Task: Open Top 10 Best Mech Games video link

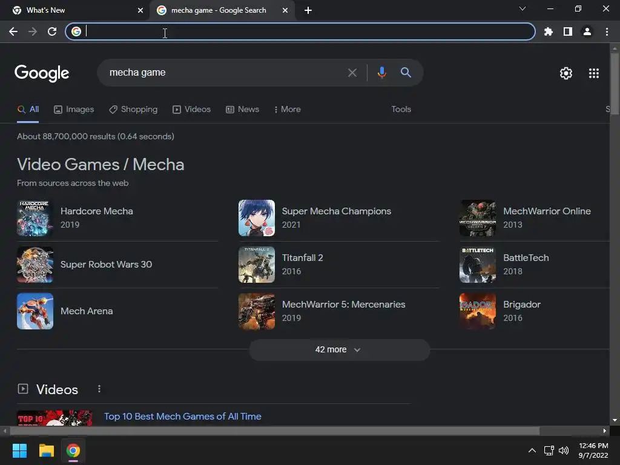Action: tap(183, 417)
